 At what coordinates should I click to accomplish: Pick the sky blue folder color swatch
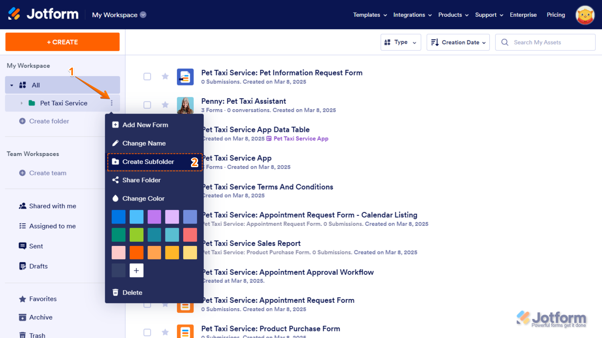pos(136,217)
